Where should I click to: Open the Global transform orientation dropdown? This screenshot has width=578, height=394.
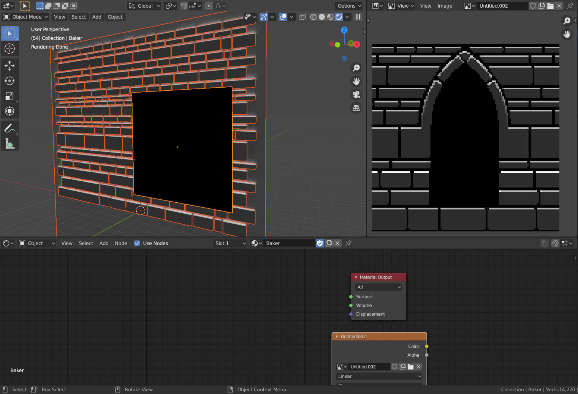point(144,6)
